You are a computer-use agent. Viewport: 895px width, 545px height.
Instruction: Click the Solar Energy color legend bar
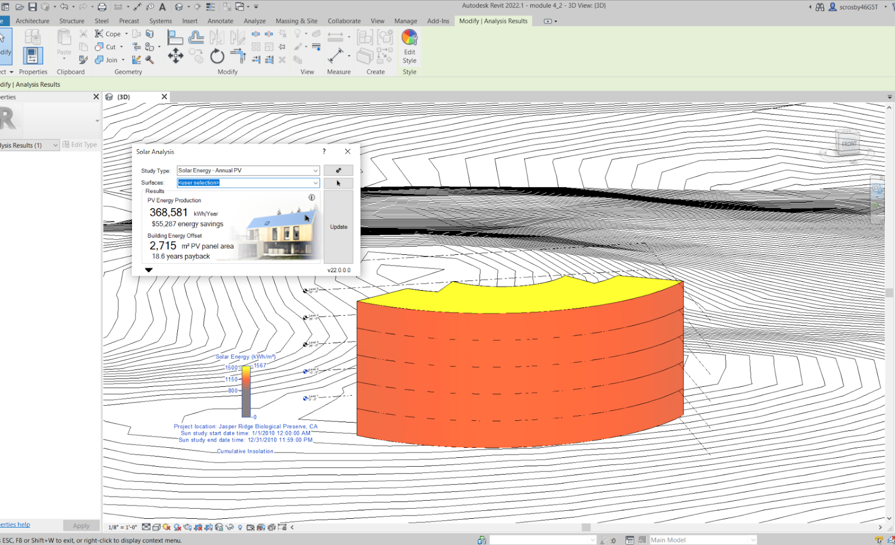[x=246, y=391]
